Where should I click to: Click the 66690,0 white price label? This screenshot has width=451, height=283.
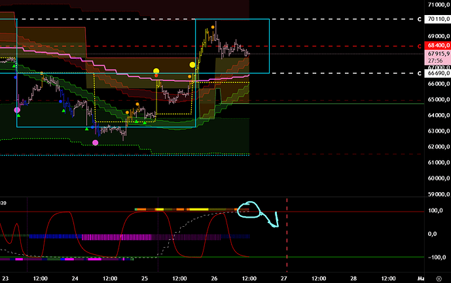click(437, 73)
